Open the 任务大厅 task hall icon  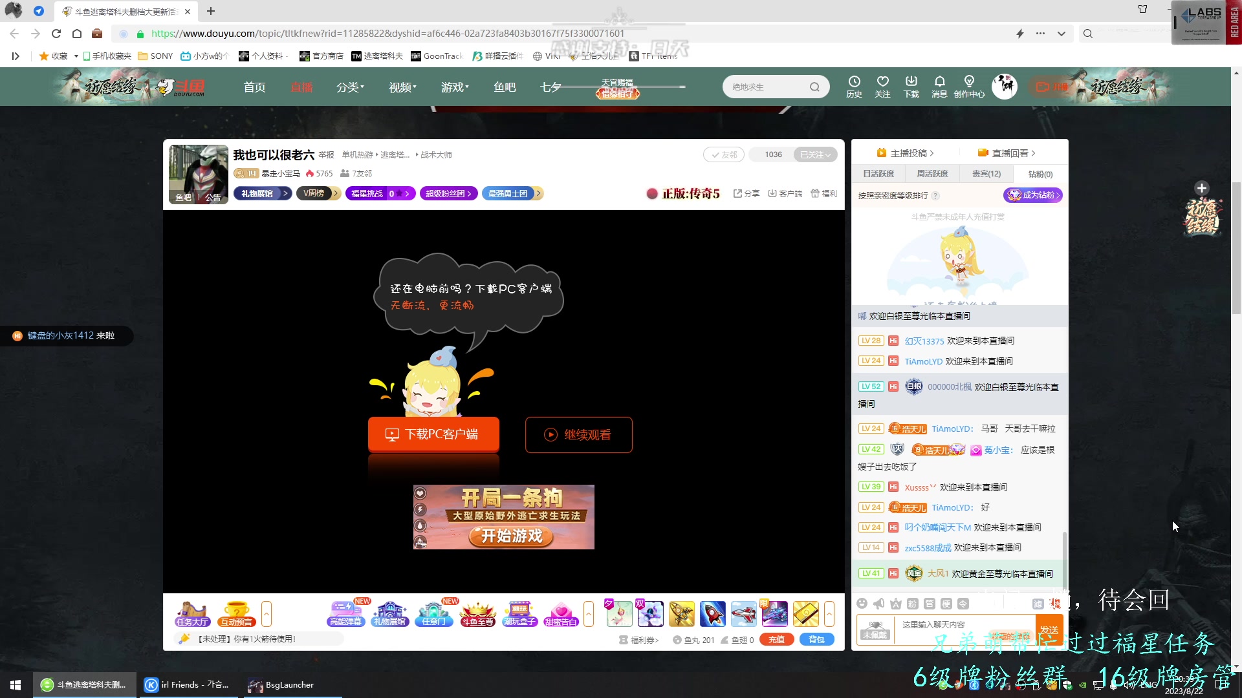pyautogui.click(x=192, y=614)
